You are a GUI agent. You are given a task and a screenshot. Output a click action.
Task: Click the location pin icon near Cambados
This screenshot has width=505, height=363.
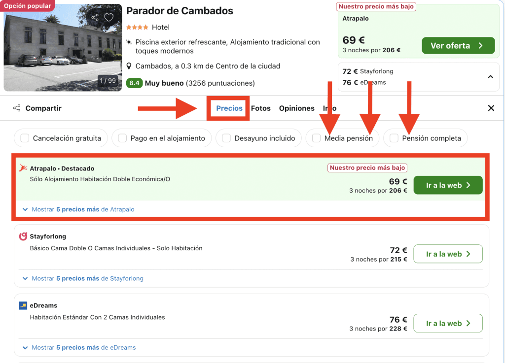(x=129, y=66)
